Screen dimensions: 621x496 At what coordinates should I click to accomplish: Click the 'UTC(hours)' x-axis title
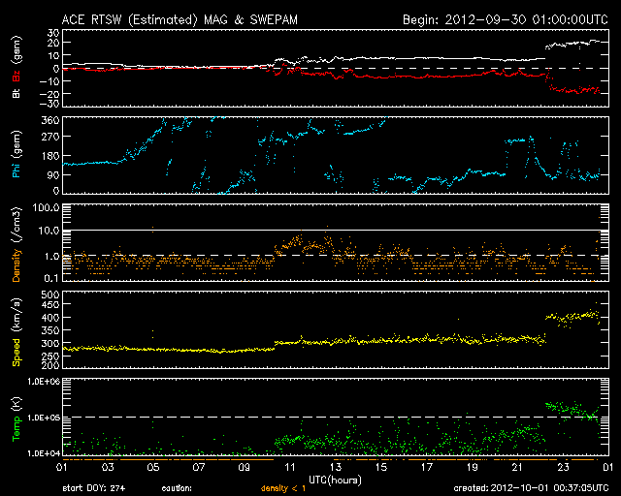tap(335, 480)
